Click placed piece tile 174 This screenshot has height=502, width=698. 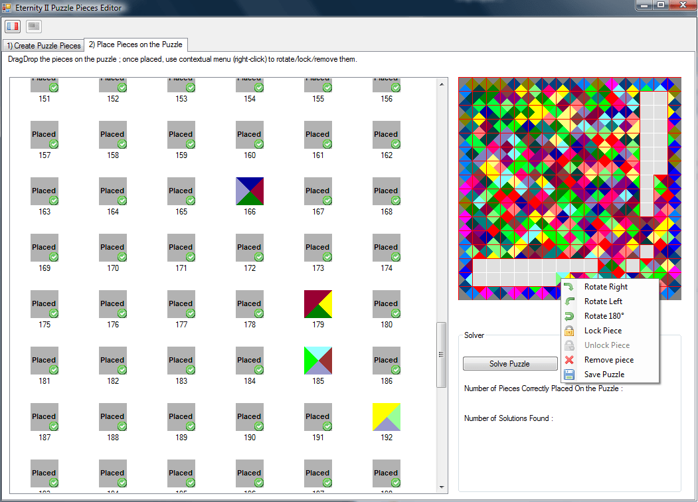tap(387, 248)
